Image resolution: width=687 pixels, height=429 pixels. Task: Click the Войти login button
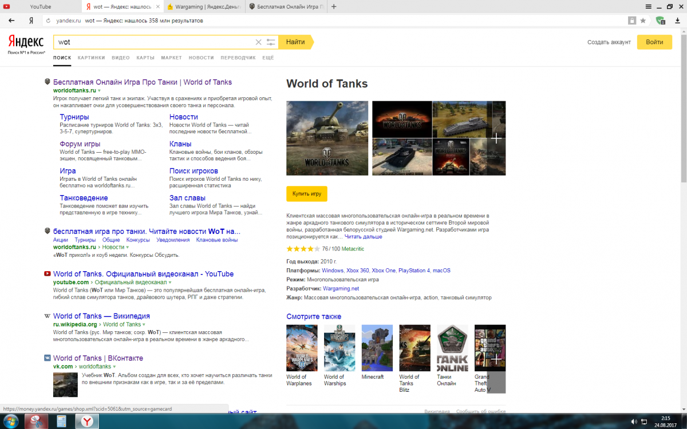pyautogui.click(x=654, y=42)
